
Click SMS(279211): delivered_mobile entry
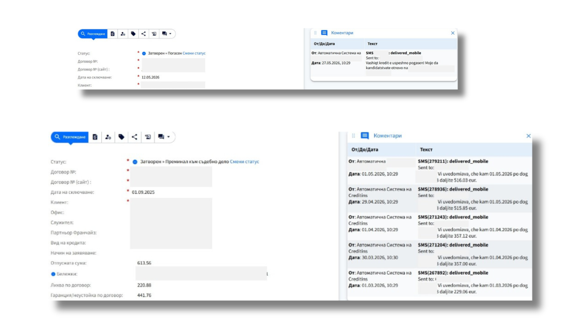click(453, 161)
